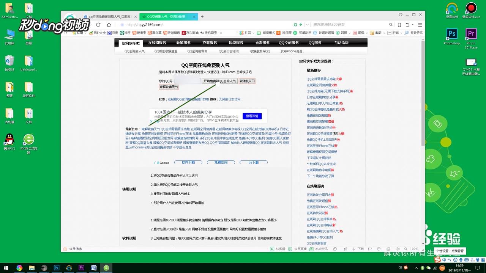Click sidebar link 免费24小时QQ挂机
The width and height of the screenshot is (486, 273).
(x=320, y=237)
